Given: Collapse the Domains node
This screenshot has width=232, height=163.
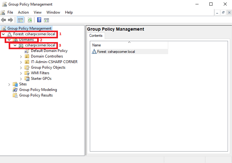Looking at the screenshot, I should click(x=9, y=40).
